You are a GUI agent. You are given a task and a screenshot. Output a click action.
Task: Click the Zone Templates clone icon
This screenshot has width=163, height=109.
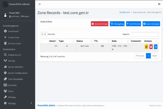pyautogui.click(x=5, y=79)
